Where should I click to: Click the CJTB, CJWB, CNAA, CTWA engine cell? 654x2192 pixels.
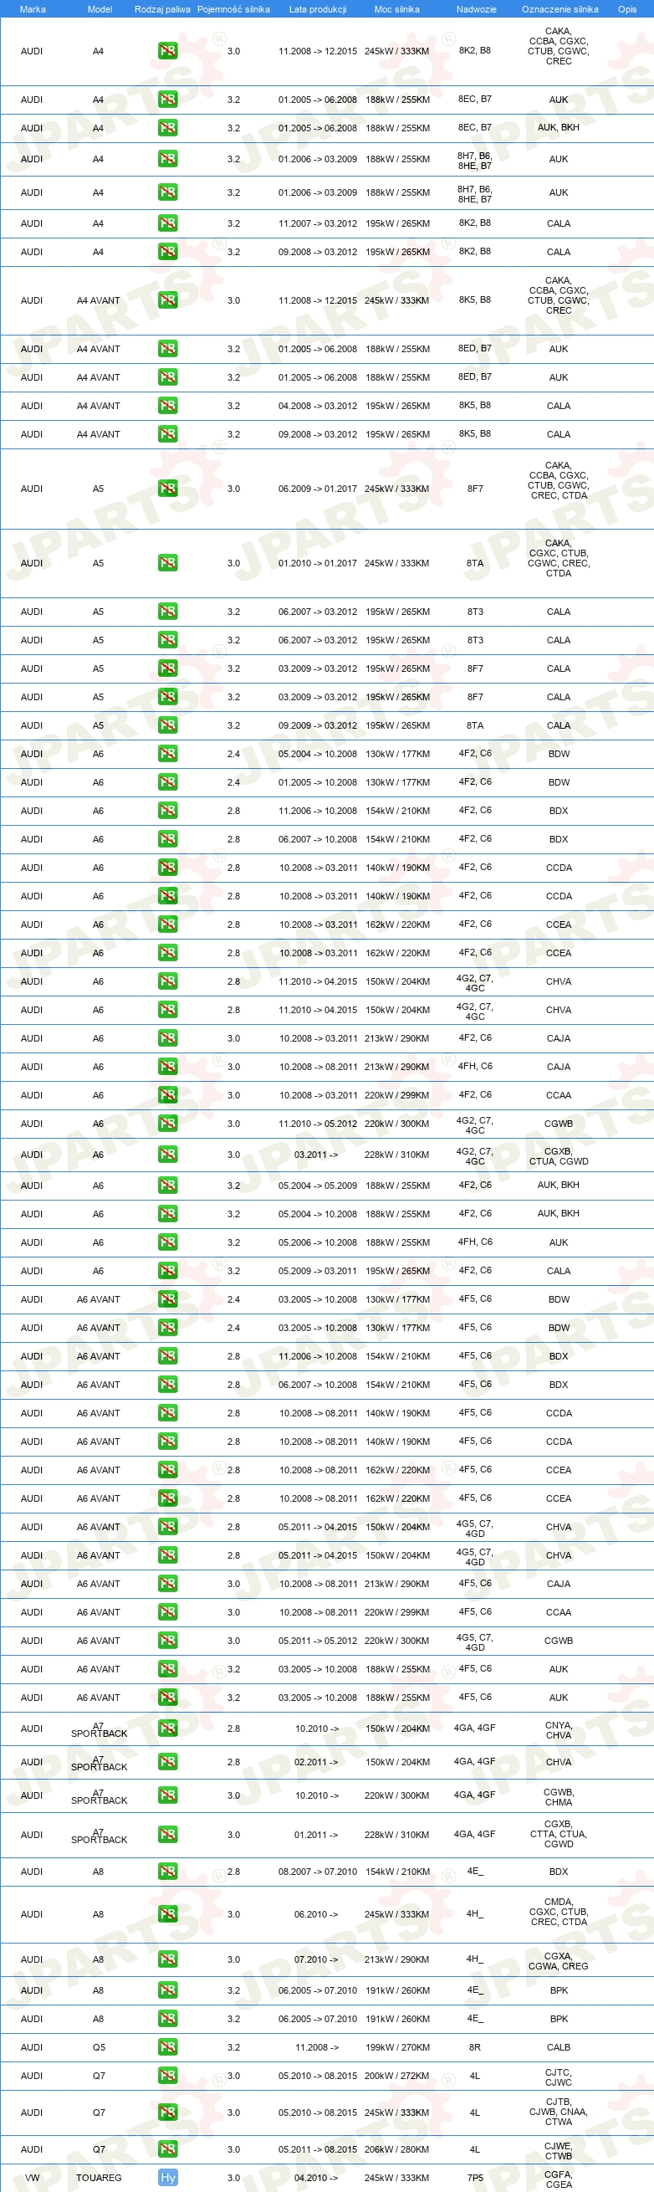click(x=559, y=2112)
